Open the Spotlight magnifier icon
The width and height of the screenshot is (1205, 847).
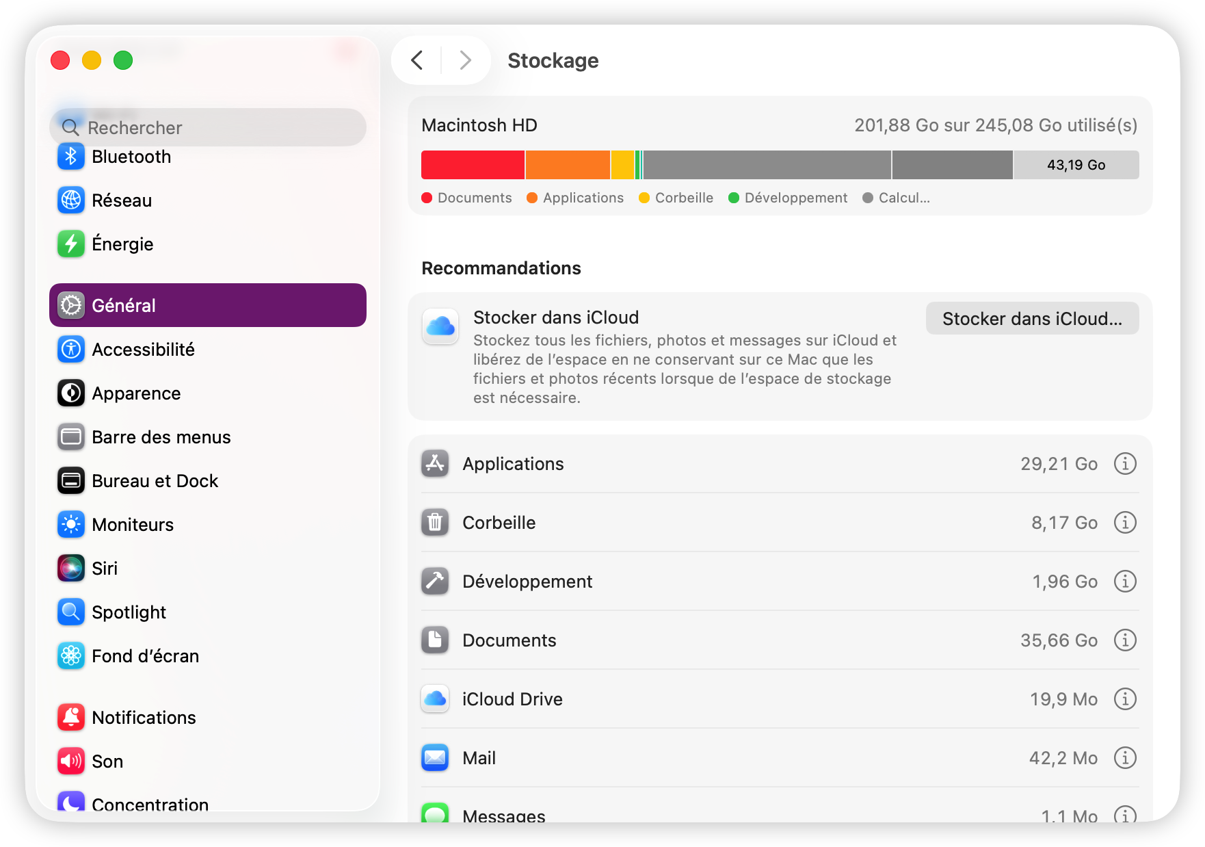click(71, 612)
